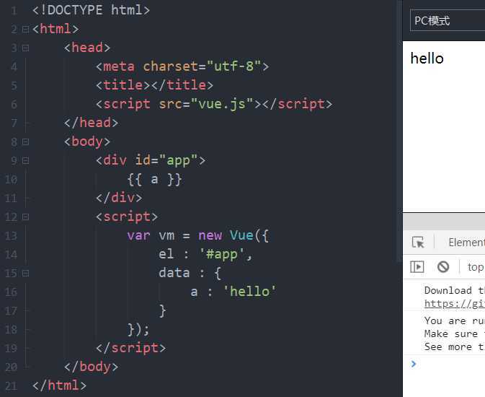Click the 'You are' console warning line

click(454, 320)
